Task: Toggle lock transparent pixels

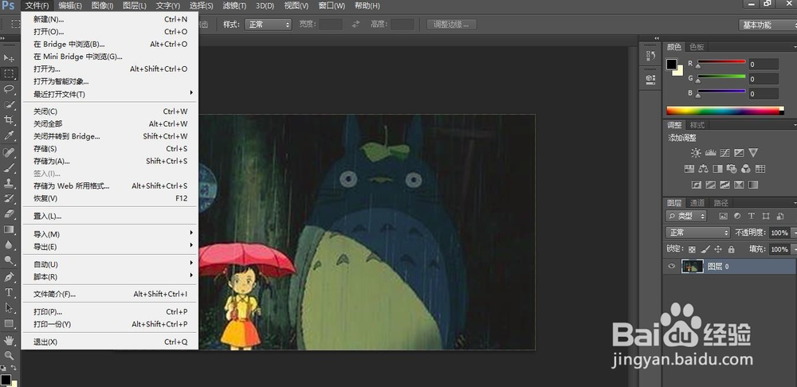Action: point(692,249)
